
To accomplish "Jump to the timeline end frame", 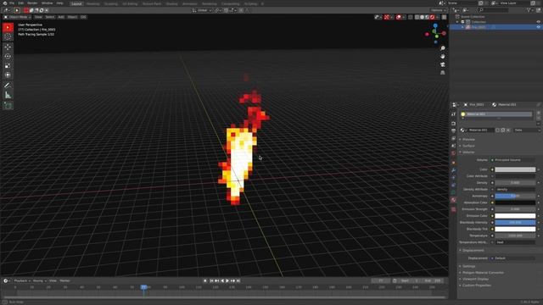I will [x=238, y=280].
